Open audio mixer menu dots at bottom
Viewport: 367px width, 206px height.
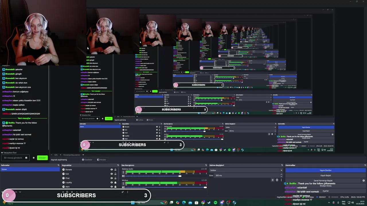tap(128, 192)
